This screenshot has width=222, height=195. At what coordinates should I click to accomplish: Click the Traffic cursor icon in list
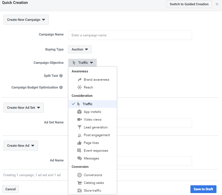coord(79,104)
